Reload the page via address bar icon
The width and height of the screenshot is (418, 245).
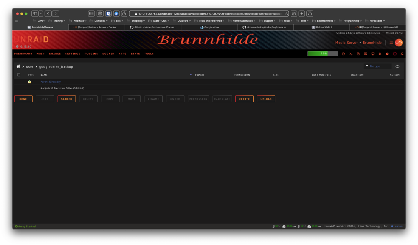tap(286, 14)
